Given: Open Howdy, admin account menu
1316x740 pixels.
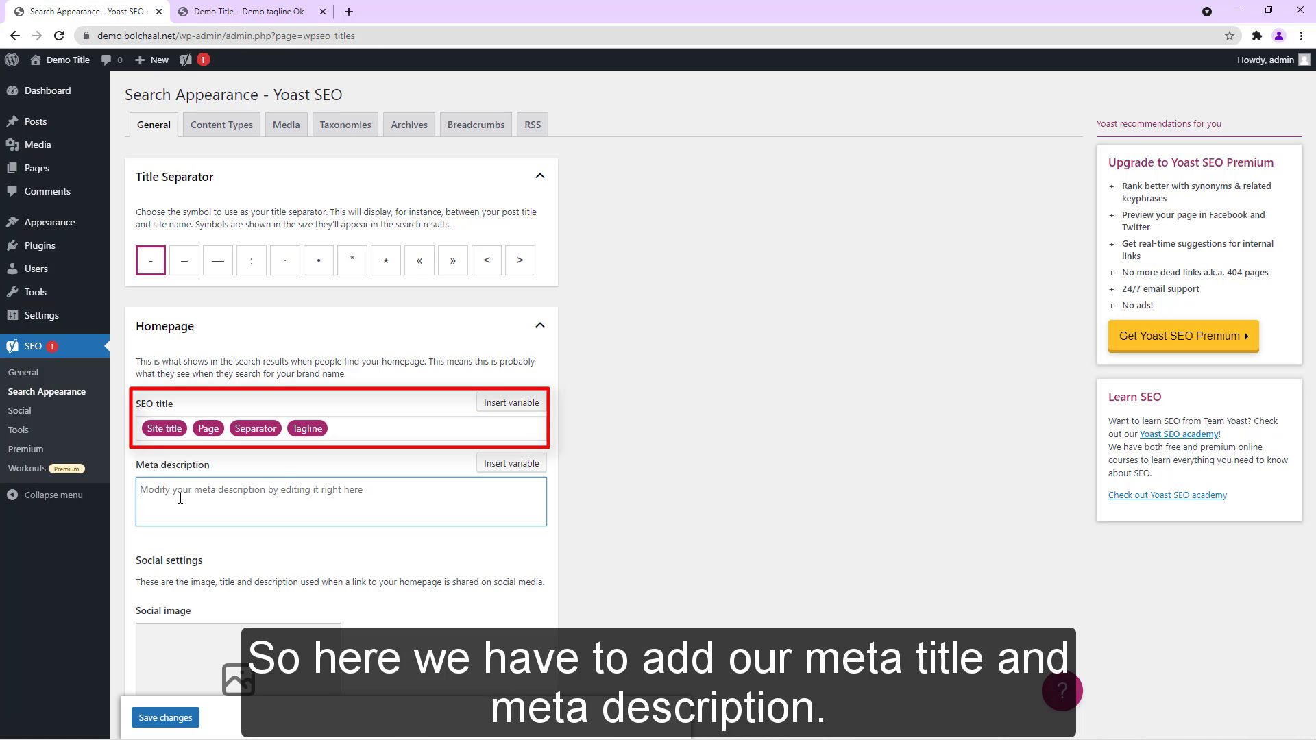Looking at the screenshot, I should 1273,60.
